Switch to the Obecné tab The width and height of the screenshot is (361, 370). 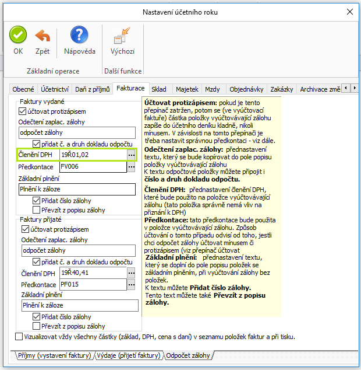[23, 89]
